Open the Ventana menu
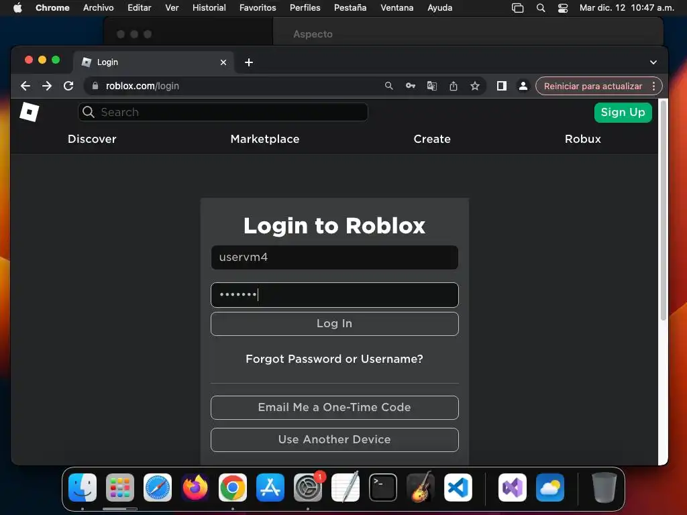The height and width of the screenshot is (515, 687). (397, 8)
